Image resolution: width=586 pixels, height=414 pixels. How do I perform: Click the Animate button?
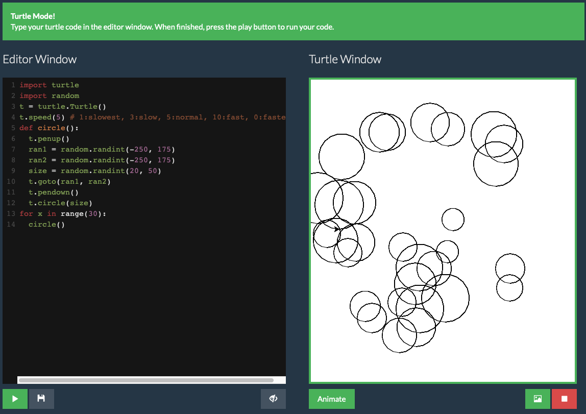point(331,399)
